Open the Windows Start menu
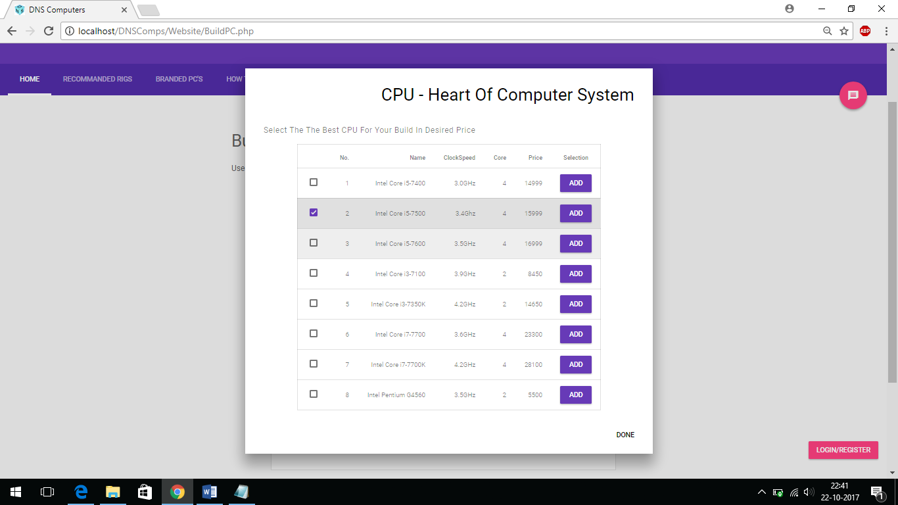The height and width of the screenshot is (505, 898). (16, 492)
